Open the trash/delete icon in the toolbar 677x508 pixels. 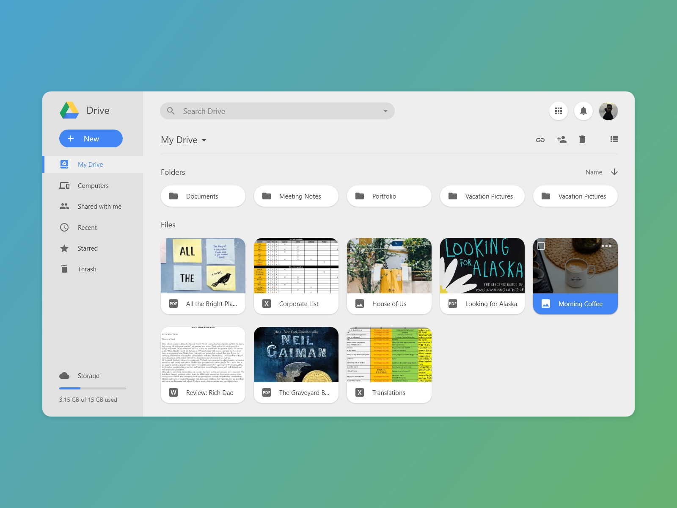click(x=582, y=139)
